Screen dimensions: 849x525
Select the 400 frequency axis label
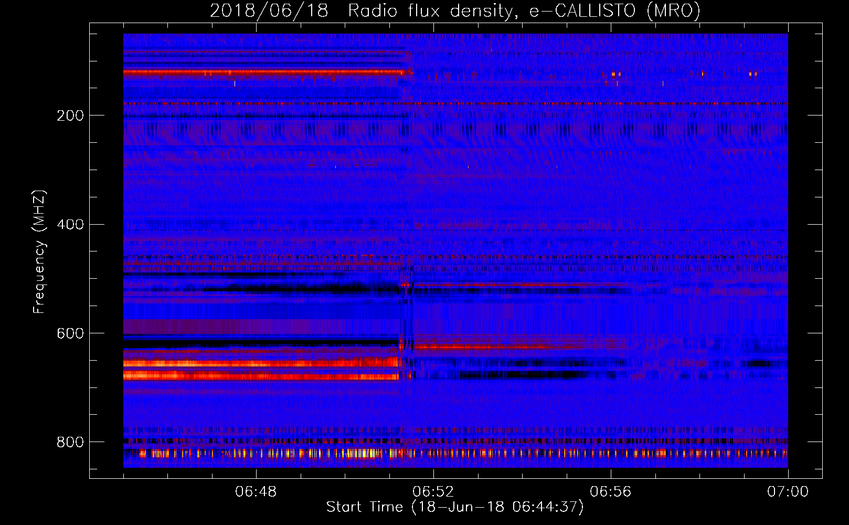point(70,225)
